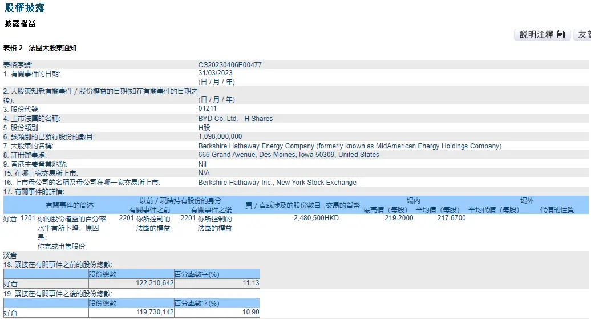The width and height of the screenshot is (591, 319).
Task: Click the 股權披露 page title
Action: pos(25,7)
